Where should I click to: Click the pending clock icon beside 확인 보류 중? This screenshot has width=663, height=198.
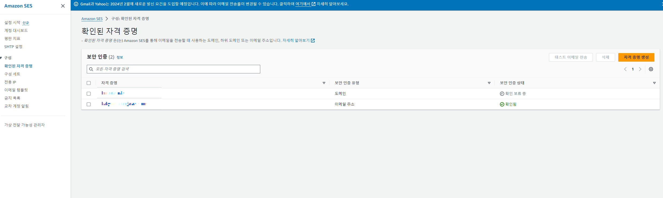pos(502,94)
